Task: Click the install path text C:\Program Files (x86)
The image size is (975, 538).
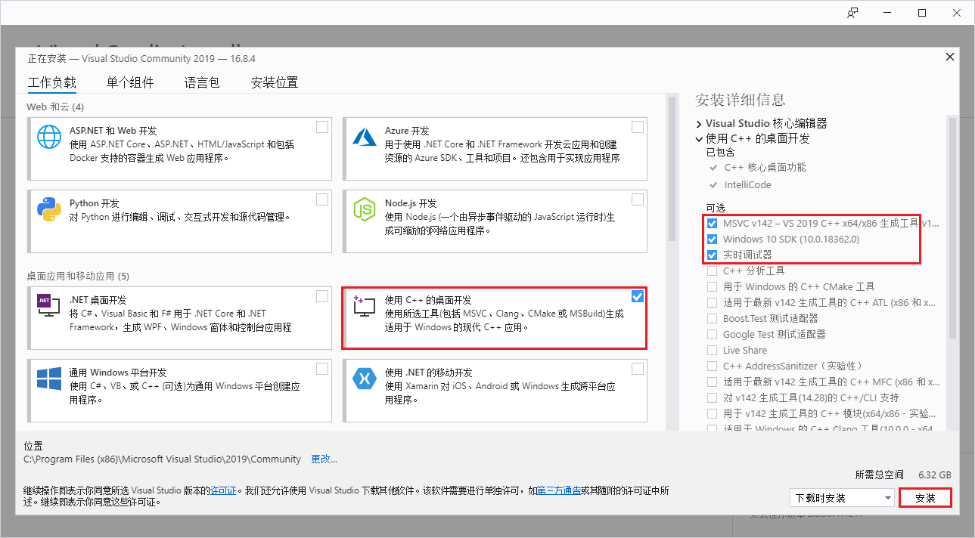Action: (163, 459)
